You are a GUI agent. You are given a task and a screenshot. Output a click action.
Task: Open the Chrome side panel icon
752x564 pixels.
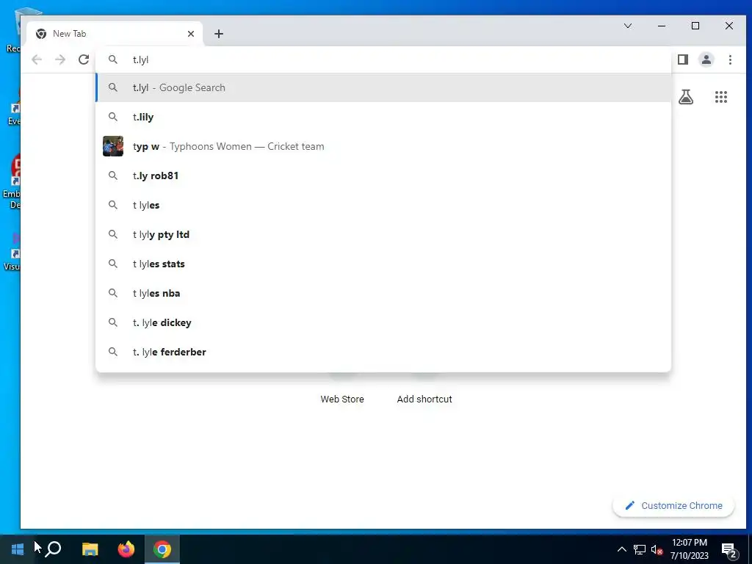(x=683, y=59)
